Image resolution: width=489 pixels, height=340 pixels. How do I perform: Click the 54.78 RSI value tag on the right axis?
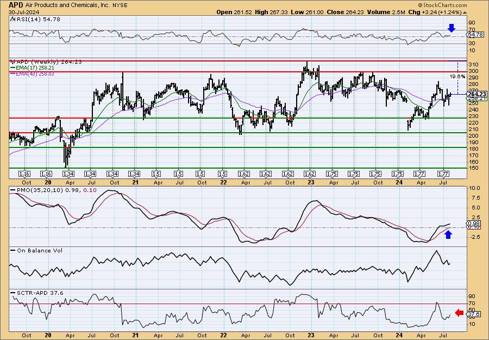tap(475, 35)
